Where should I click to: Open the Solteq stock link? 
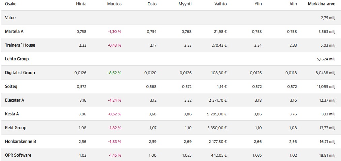tap(11, 87)
